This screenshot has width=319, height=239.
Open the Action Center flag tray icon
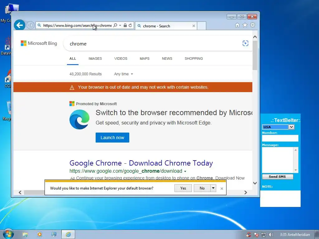coord(256,235)
